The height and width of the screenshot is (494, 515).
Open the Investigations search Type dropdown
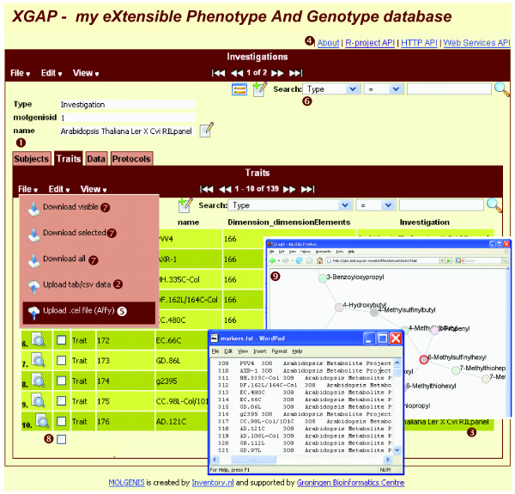pyautogui.click(x=330, y=88)
